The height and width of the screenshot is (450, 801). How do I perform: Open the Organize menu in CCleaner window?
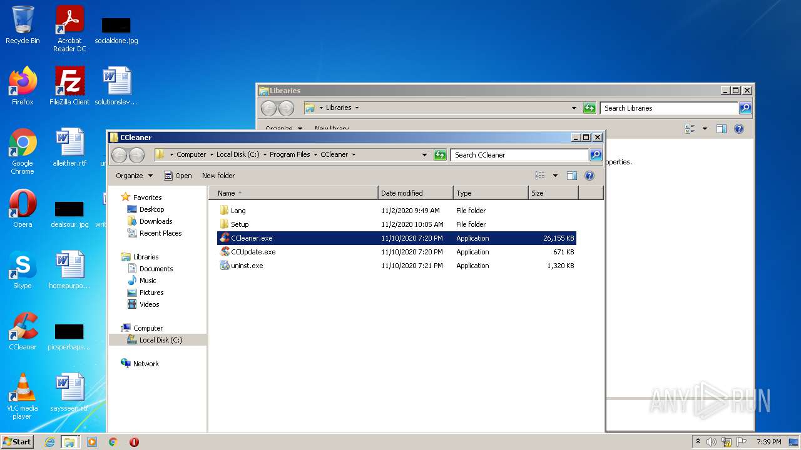pyautogui.click(x=135, y=176)
